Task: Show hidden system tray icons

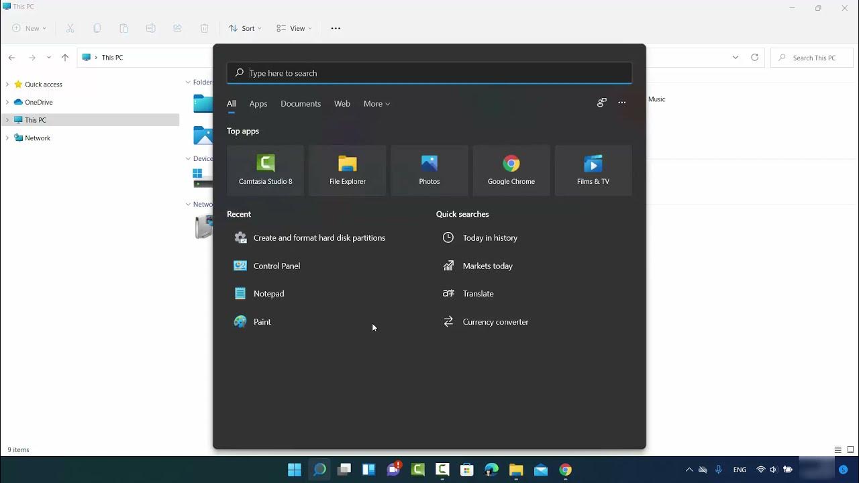Action: 689,470
